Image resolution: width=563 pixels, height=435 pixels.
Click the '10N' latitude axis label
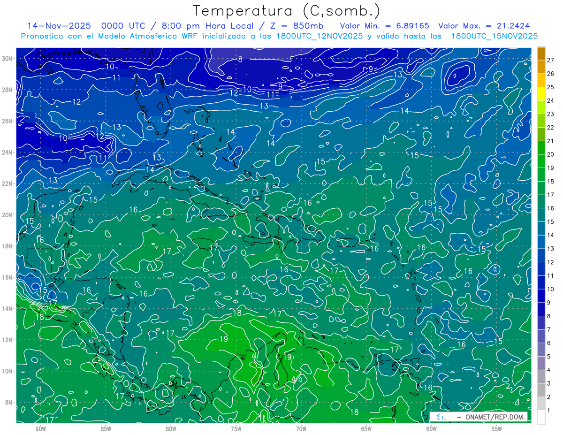8,371
